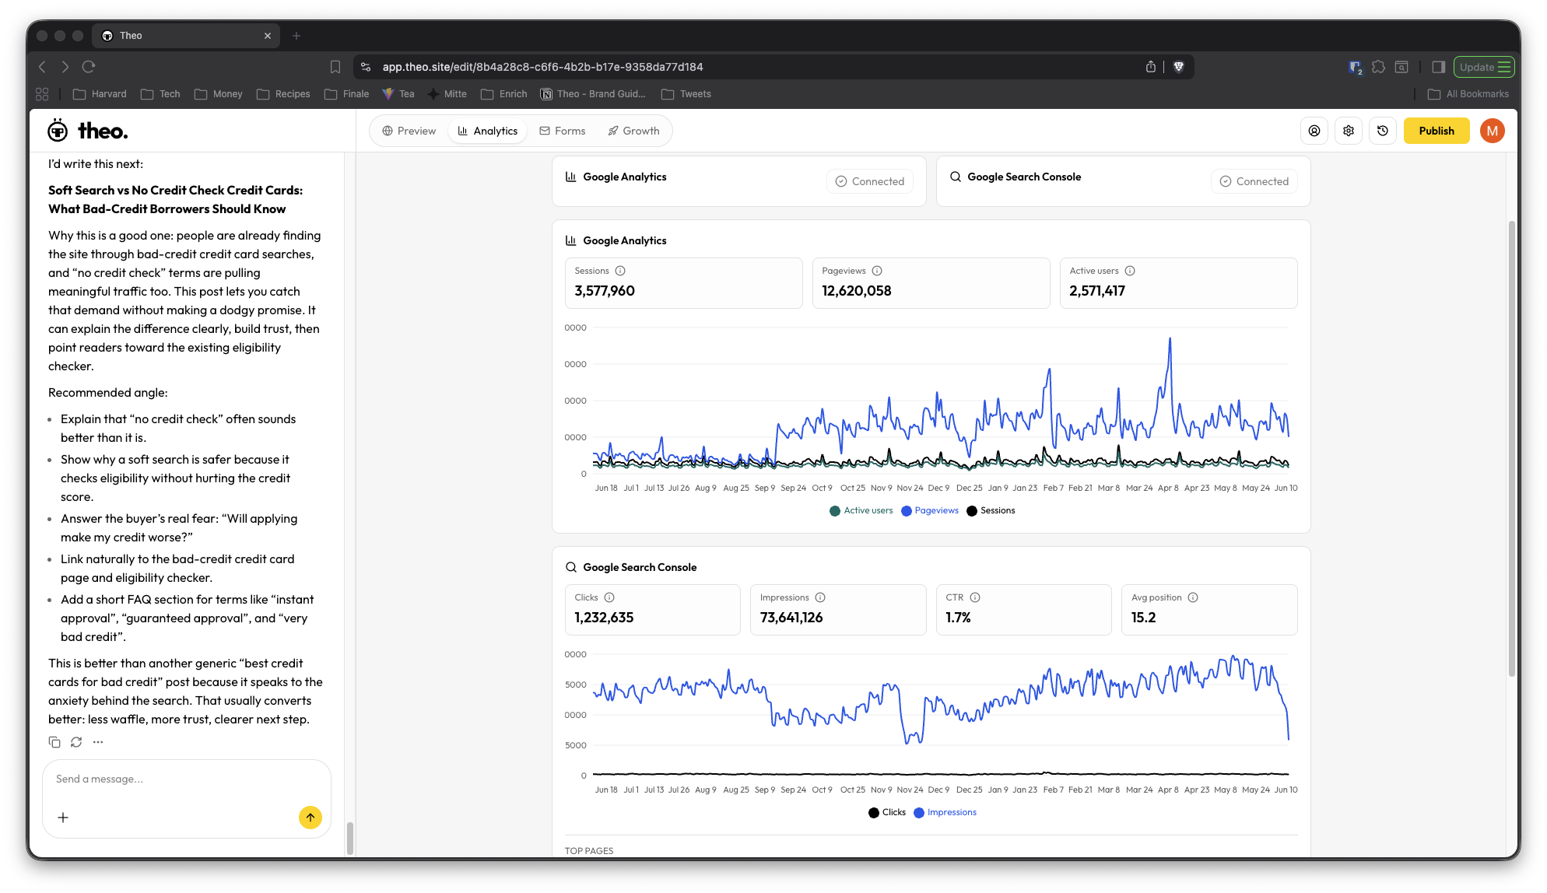
Task: Bookmark this page icon
Action: pyautogui.click(x=335, y=67)
